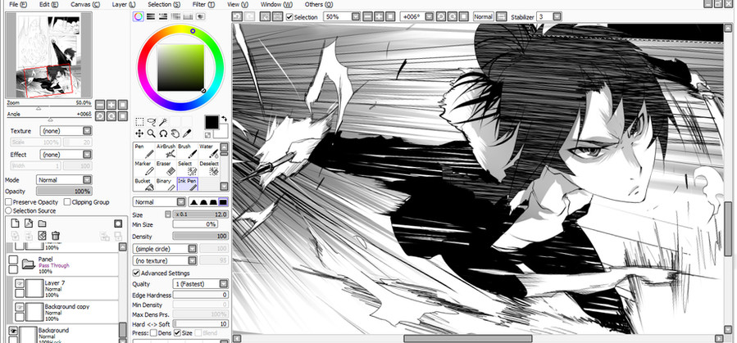Open the simple circle brush shape dropdown
737x343 pixels.
pos(165,249)
